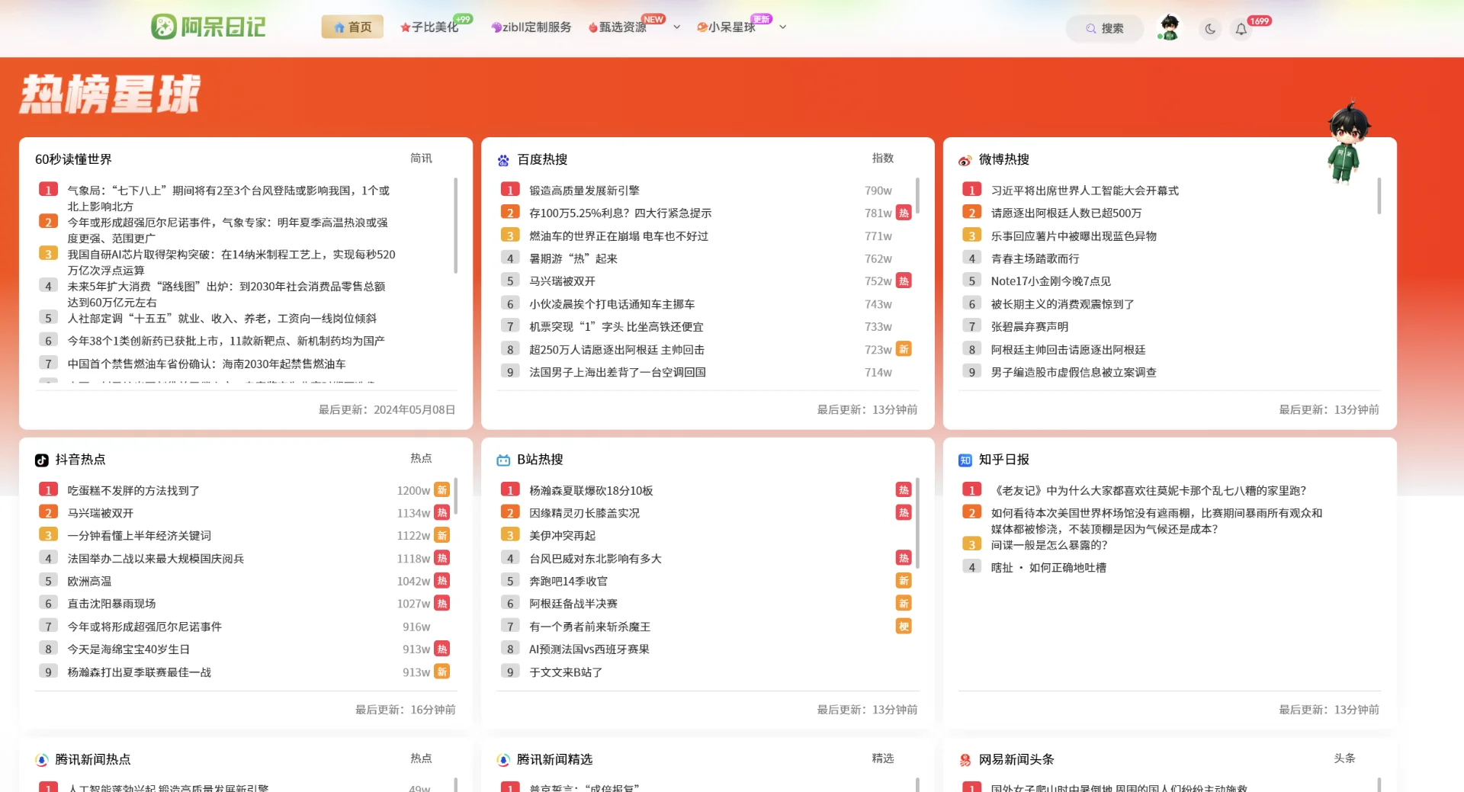The width and height of the screenshot is (1464, 792).
Task: Open the 子比美化 menu item
Action: pos(429,27)
